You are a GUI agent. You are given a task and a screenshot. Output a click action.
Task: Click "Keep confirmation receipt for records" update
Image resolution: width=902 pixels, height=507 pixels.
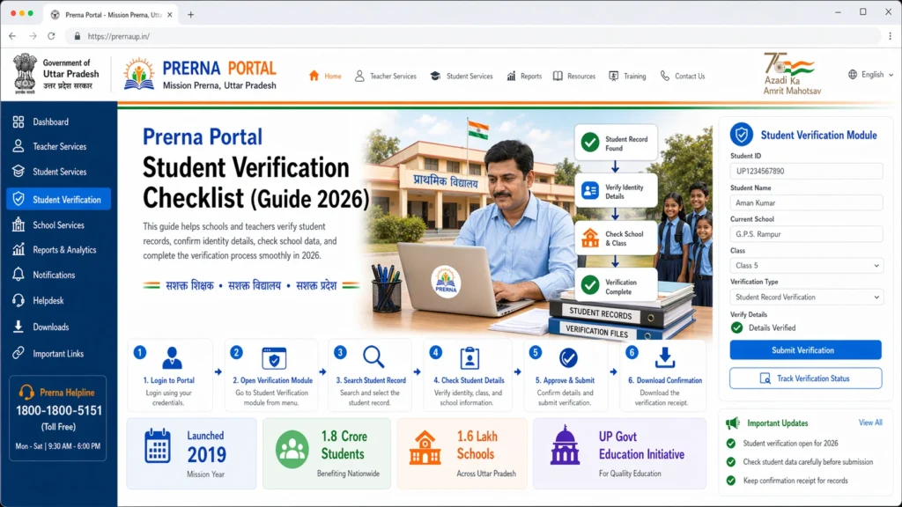pos(795,481)
